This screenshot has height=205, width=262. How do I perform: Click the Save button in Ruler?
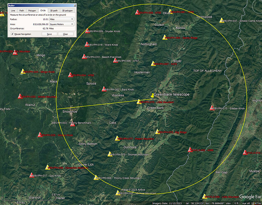(x=49, y=34)
